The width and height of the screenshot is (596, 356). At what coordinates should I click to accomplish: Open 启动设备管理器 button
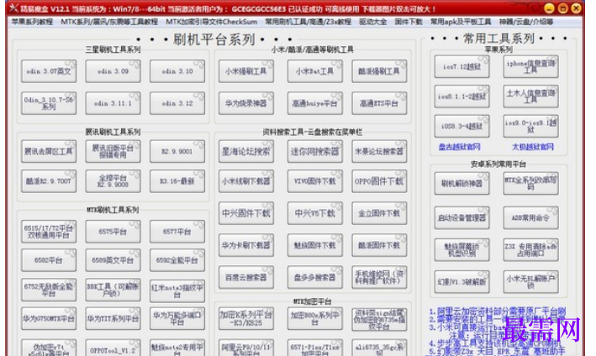coord(462,217)
